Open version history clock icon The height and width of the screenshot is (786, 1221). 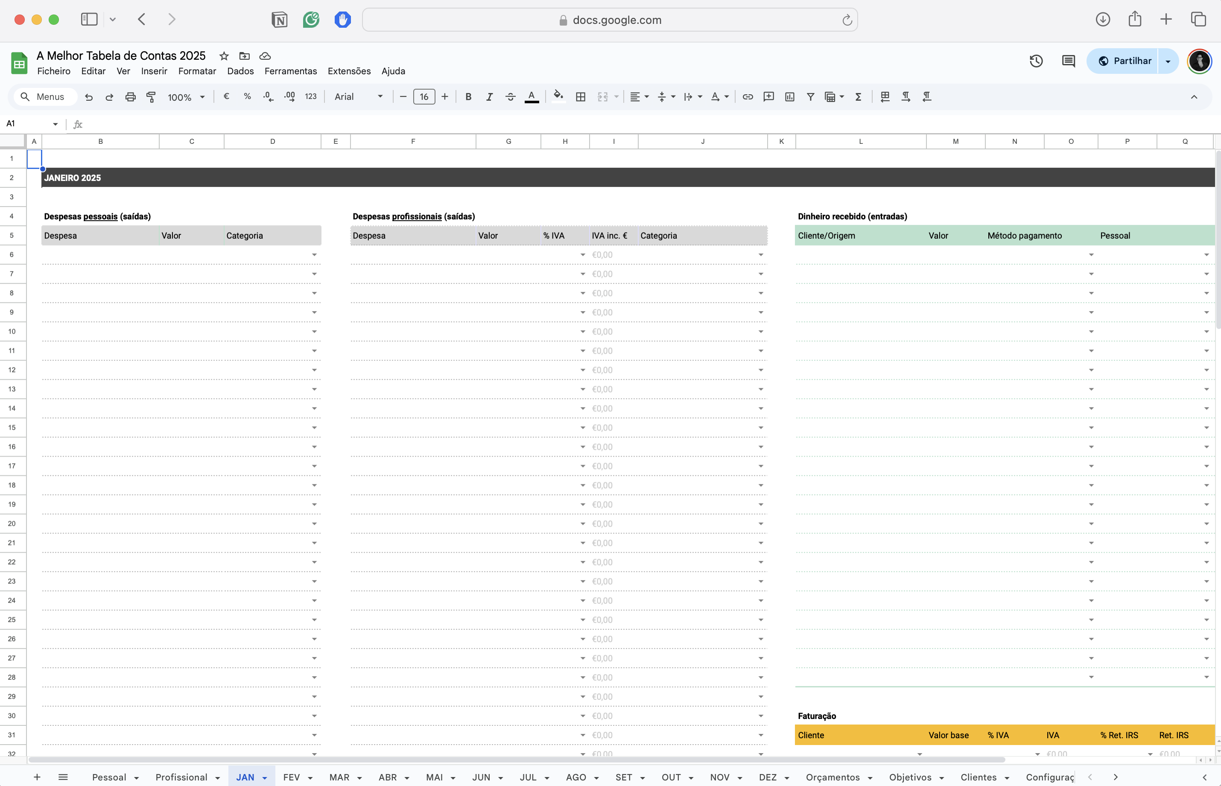coord(1036,61)
